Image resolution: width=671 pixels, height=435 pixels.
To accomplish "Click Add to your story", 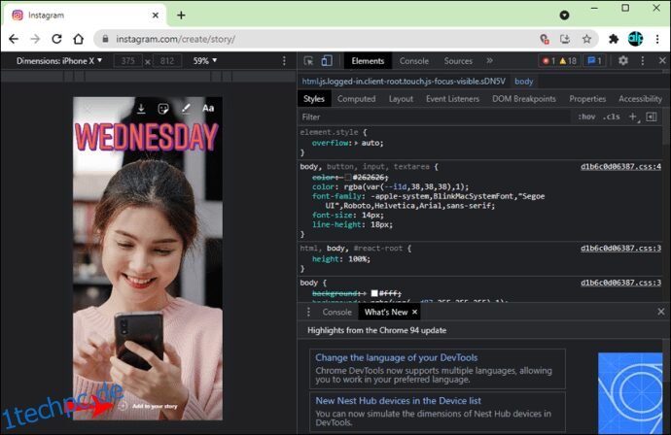I will tap(149, 407).
